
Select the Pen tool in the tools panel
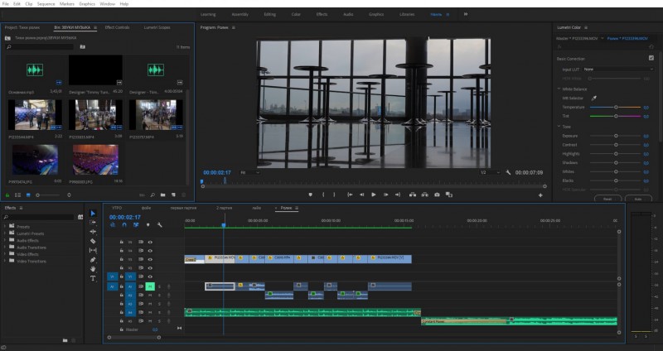pos(93,260)
